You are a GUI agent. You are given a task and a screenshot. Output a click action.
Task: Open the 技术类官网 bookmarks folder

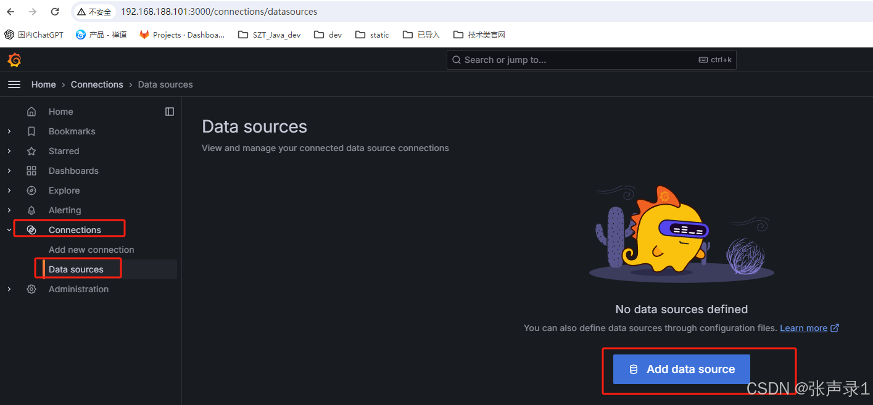click(x=479, y=35)
